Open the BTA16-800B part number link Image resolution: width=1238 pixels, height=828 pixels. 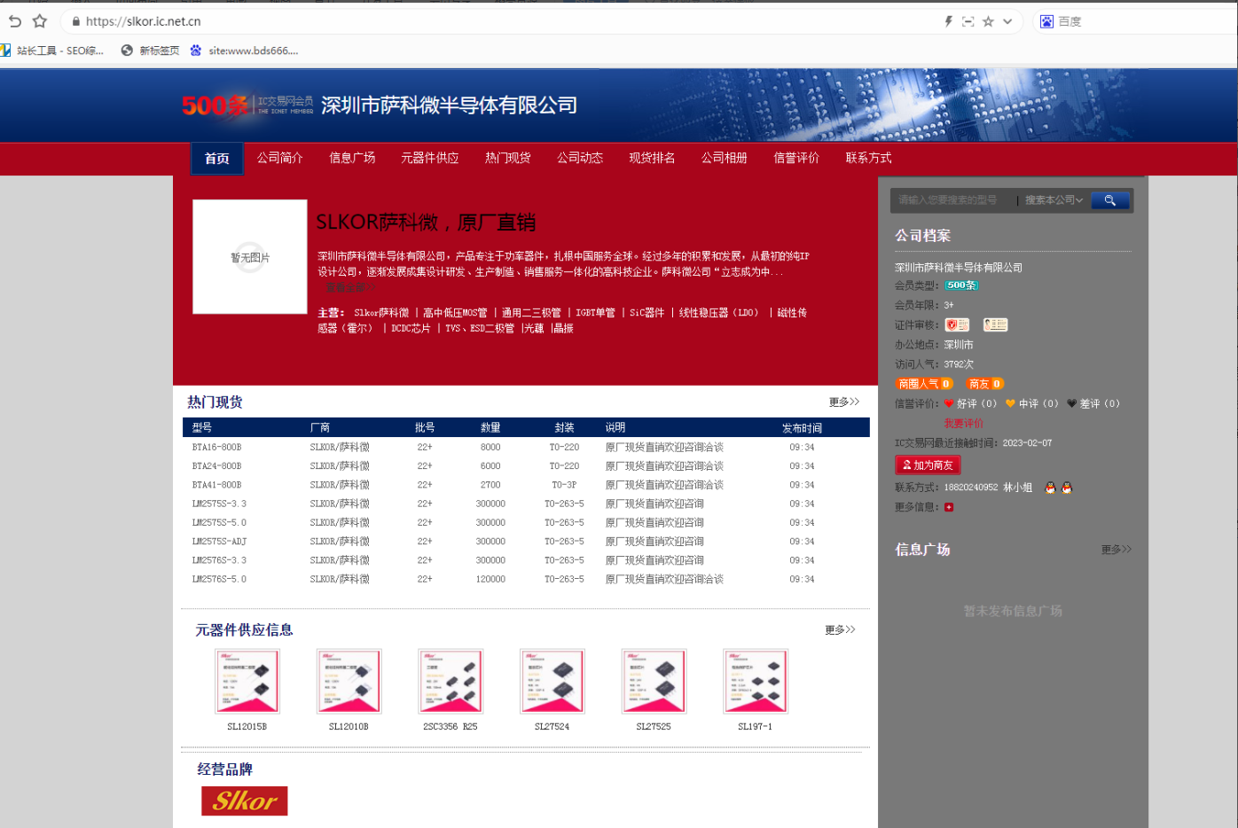216,448
